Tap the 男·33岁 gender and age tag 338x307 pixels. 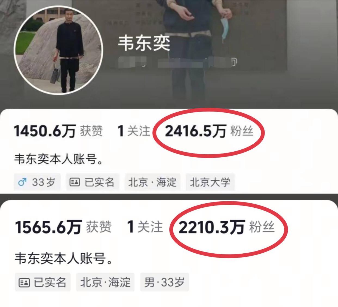coord(164,282)
